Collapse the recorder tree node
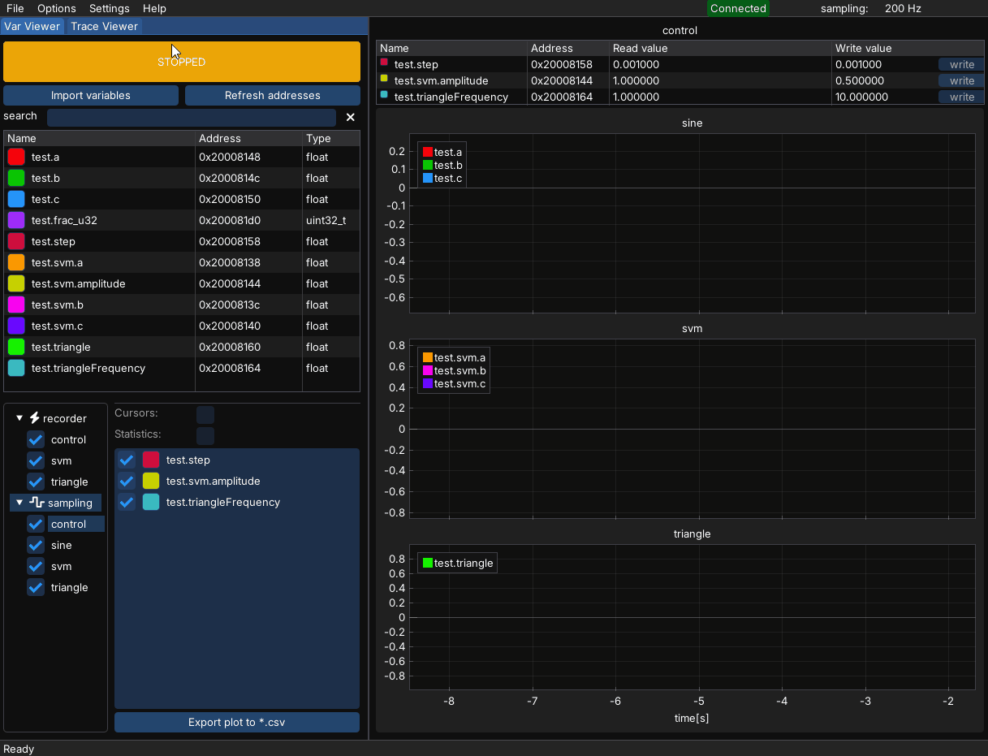988x756 pixels. [19, 419]
